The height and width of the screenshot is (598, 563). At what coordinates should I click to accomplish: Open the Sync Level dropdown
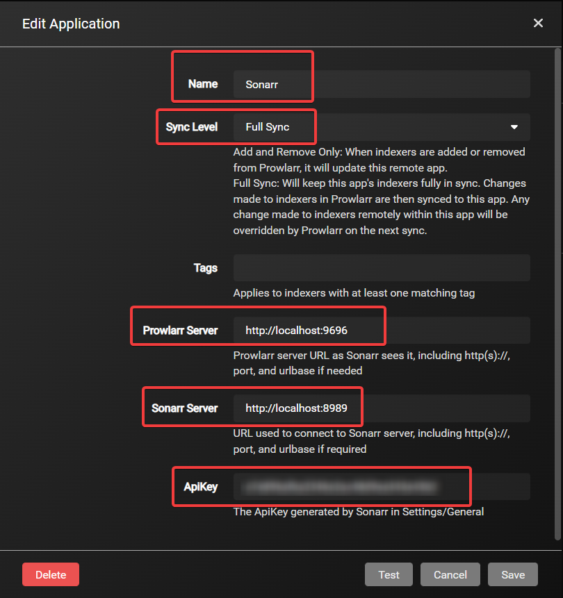[x=382, y=127]
